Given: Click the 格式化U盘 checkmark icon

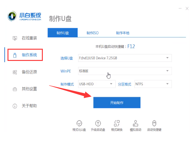Looking at the screenshot, I should click(79, 123).
